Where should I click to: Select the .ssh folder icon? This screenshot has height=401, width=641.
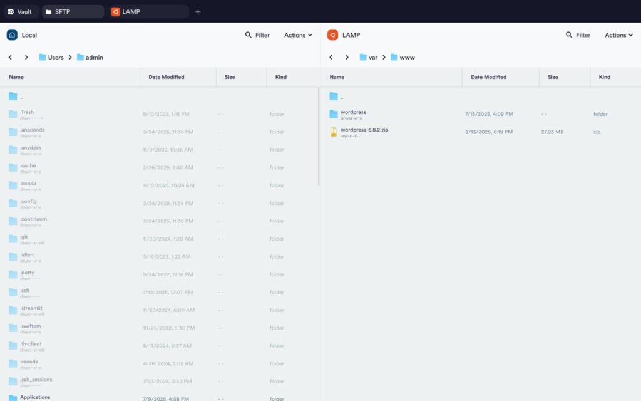pos(13,292)
